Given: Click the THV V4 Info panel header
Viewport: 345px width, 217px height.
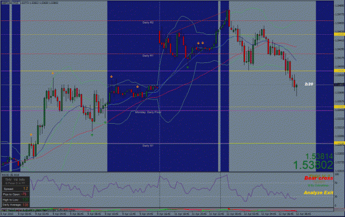Looking at the screenshot, I should [15, 180].
